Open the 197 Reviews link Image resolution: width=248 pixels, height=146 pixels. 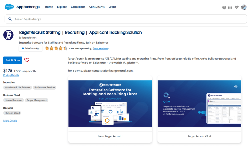pyautogui.click(x=101, y=48)
